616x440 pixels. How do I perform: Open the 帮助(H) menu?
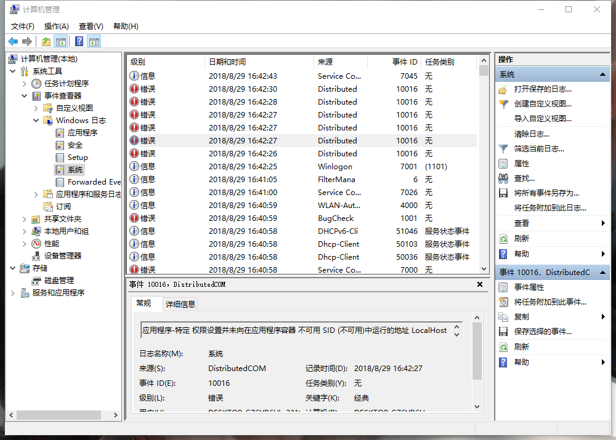point(126,26)
